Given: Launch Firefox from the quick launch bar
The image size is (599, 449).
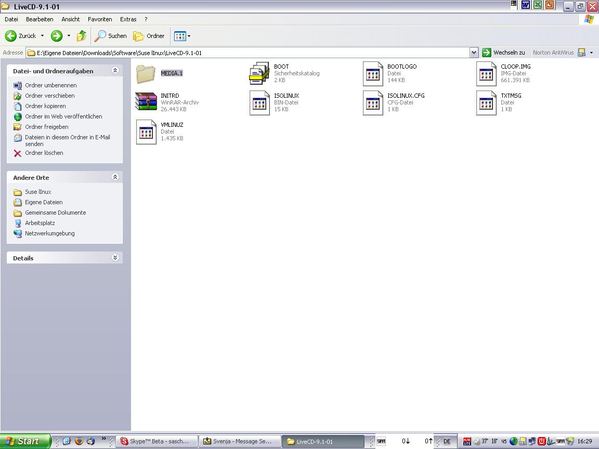Looking at the screenshot, I should tap(79, 441).
